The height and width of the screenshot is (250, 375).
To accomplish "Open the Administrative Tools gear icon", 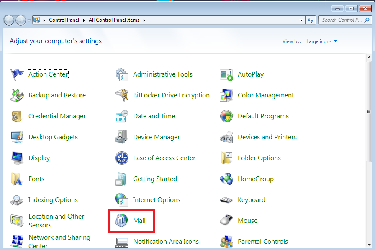I will pyautogui.click(x=122, y=74).
